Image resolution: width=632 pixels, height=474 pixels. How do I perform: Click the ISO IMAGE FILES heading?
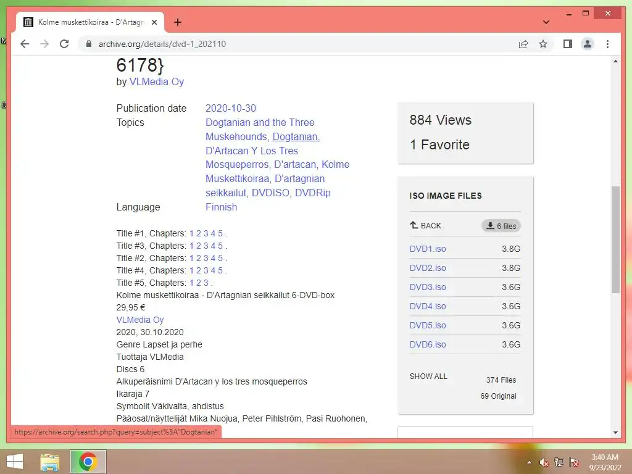point(446,196)
